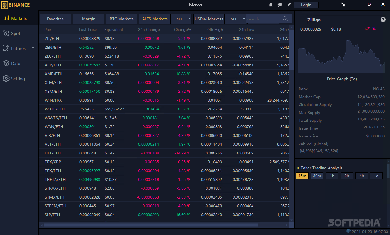The width and height of the screenshot is (390, 235).
Task: Select the XLM/ETH pair
Action: 53,82
